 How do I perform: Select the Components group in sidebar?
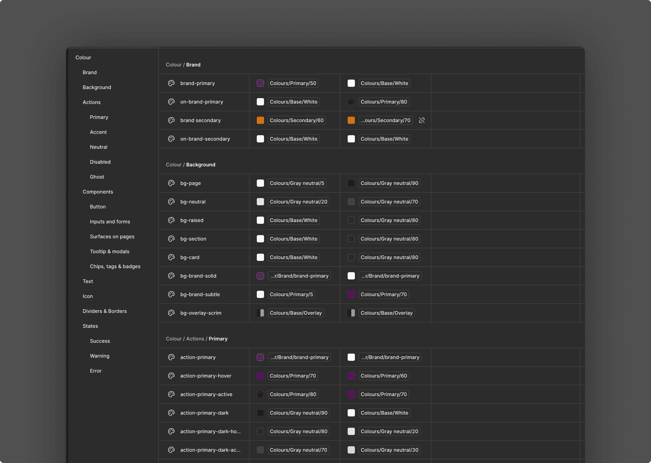[x=98, y=192]
